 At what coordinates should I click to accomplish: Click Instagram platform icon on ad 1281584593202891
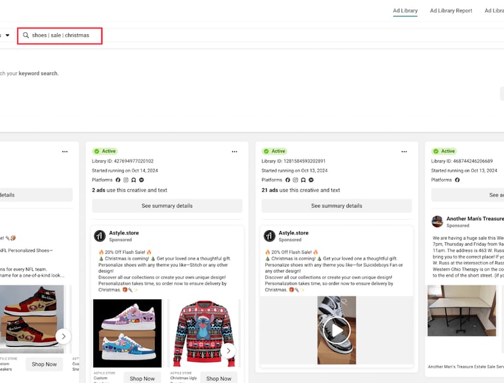[295, 180]
